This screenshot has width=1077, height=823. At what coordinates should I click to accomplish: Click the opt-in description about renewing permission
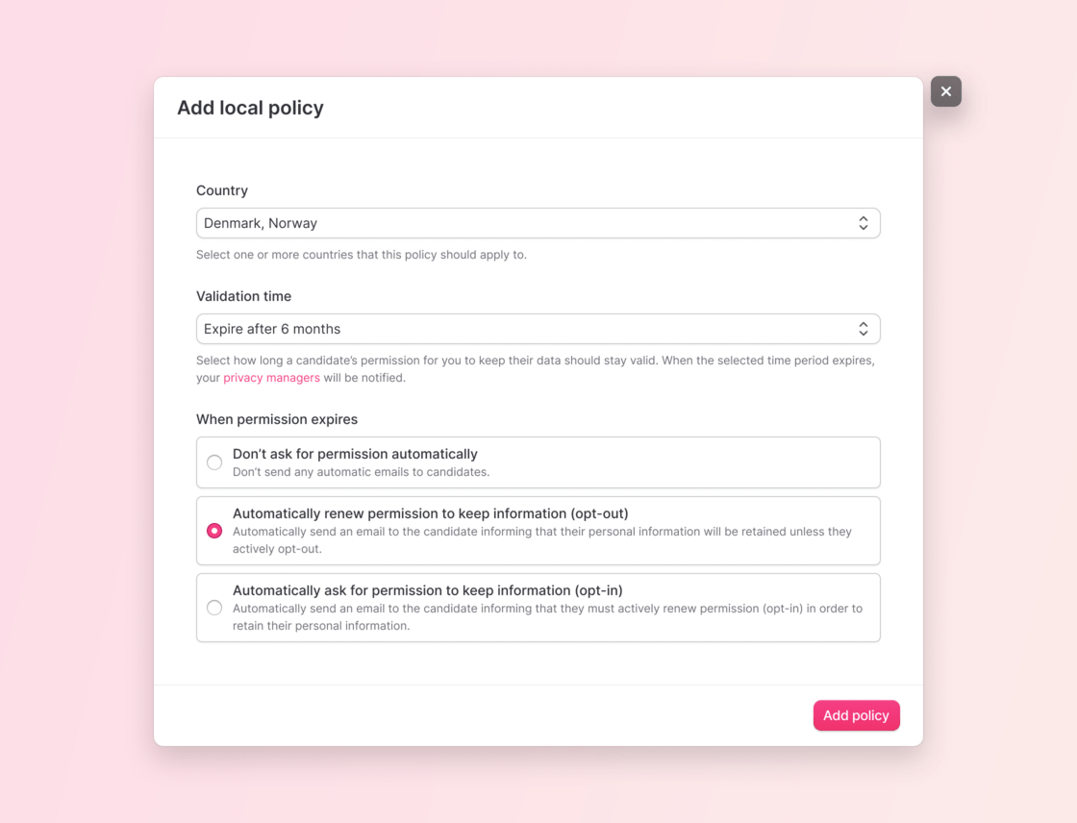[547, 617]
